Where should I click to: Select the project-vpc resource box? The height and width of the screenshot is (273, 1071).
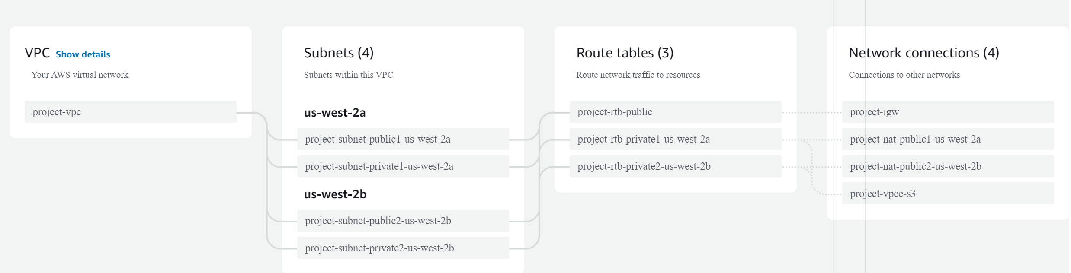pos(130,112)
